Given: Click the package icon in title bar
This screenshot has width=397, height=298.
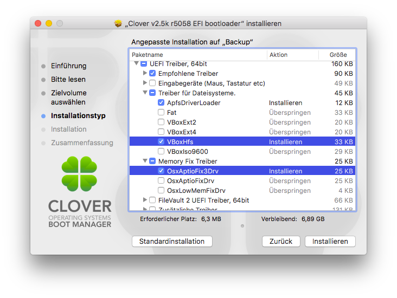Looking at the screenshot, I should tap(118, 23).
